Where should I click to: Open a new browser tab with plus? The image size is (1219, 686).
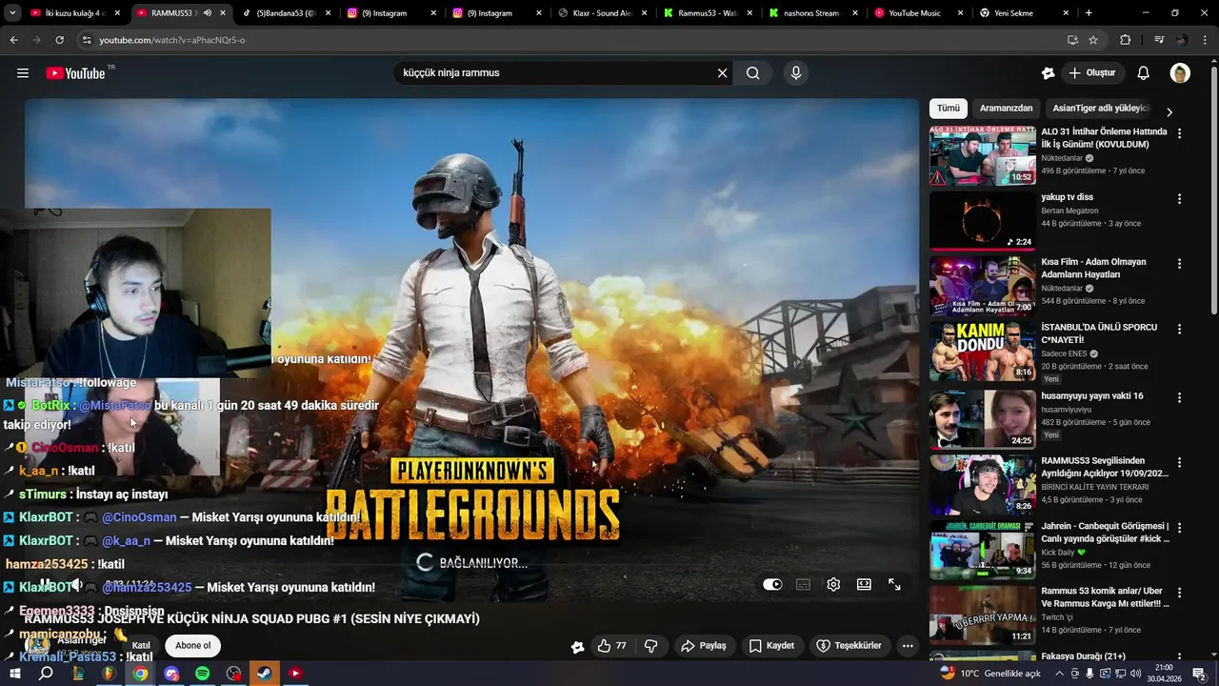click(x=1089, y=13)
